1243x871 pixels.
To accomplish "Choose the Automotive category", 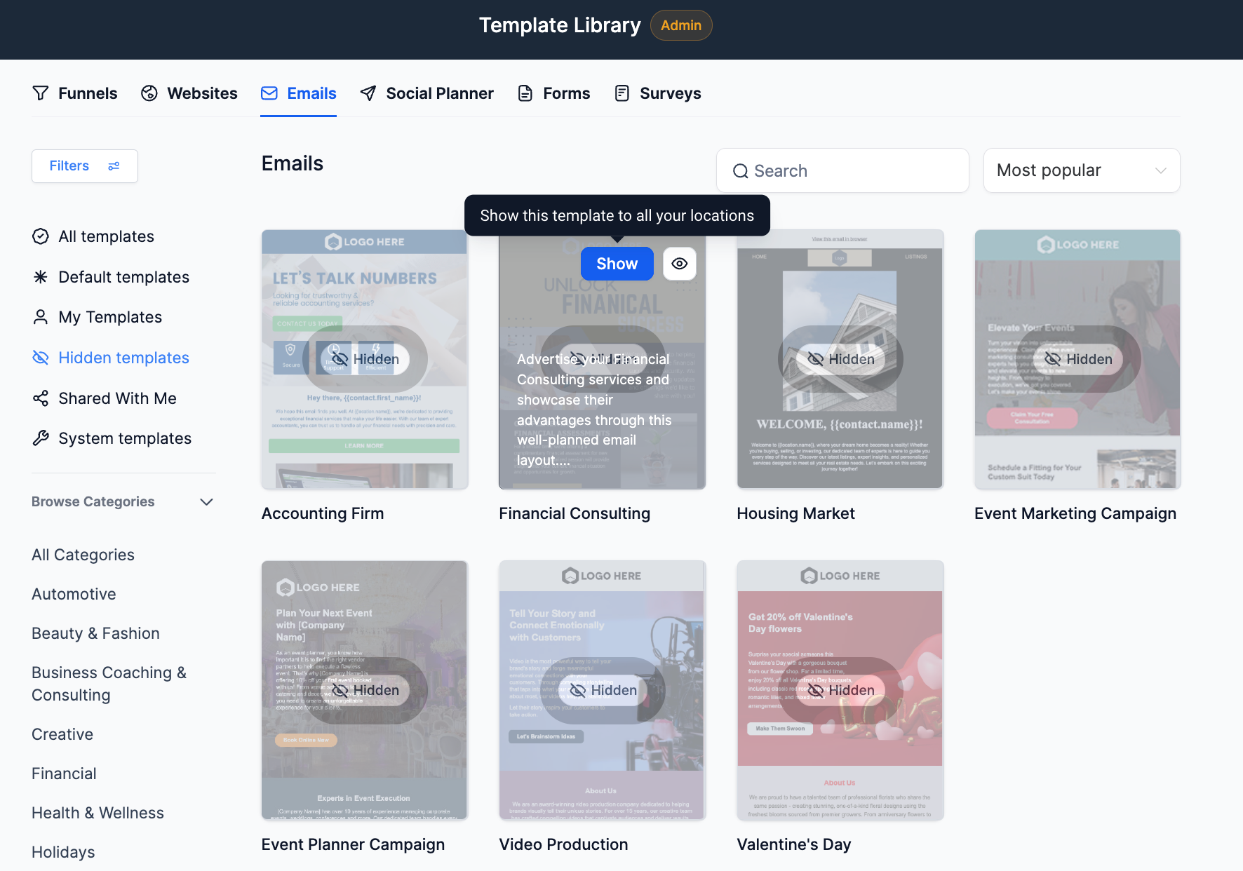I will click(74, 594).
